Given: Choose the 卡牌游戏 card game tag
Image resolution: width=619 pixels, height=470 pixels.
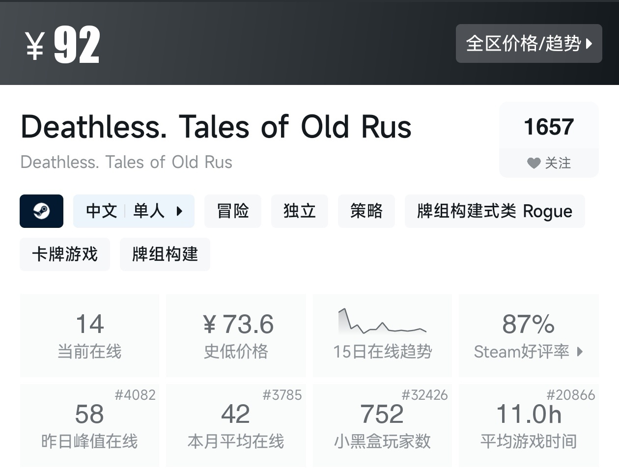Looking at the screenshot, I should 64,254.
